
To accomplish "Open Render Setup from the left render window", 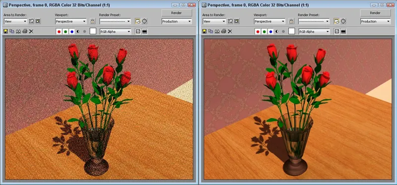I will click(x=138, y=21).
